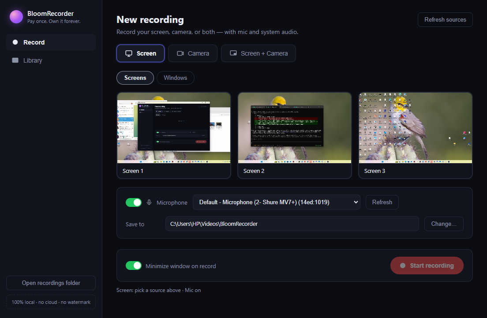Click the Refresh sources button
This screenshot has height=318, width=487.
point(445,19)
